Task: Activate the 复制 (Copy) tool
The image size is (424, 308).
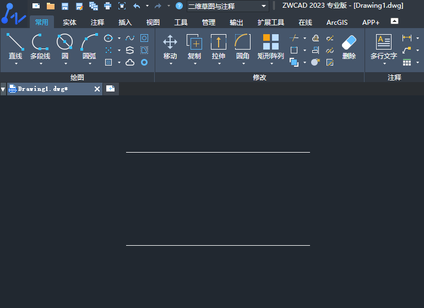Action: pyautogui.click(x=194, y=46)
